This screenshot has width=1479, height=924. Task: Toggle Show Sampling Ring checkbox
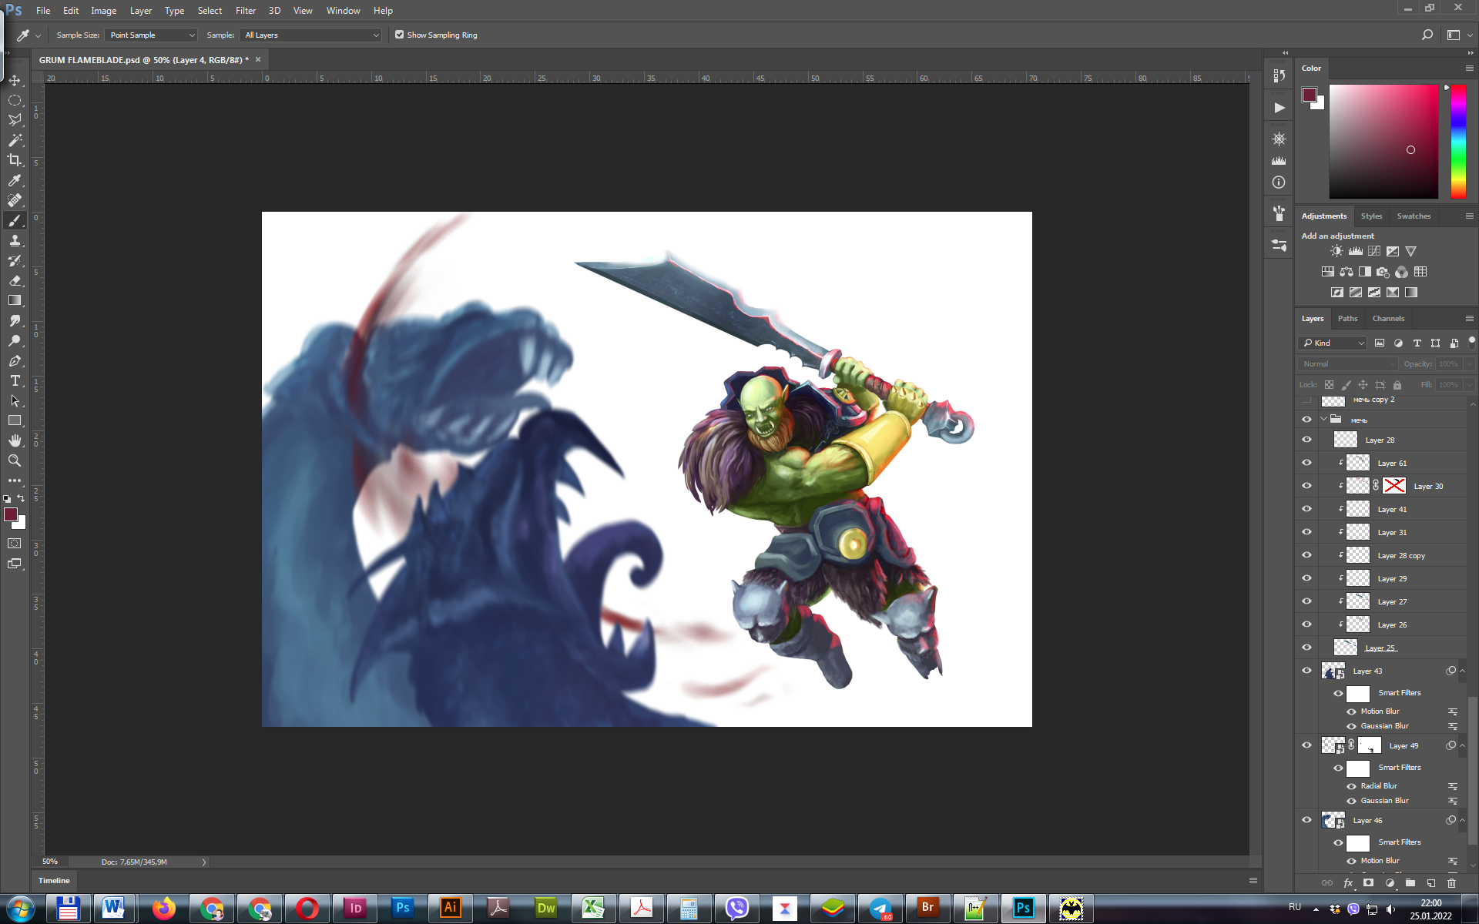point(399,35)
